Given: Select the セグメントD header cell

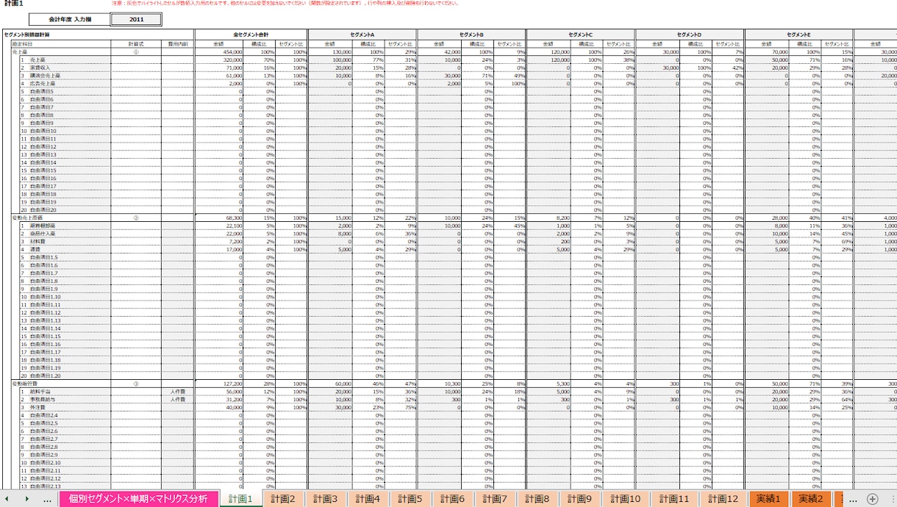Looking at the screenshot, I should pos(690,35).
